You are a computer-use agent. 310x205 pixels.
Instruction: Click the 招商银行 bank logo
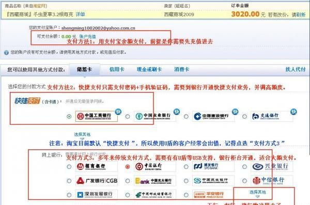(x=97, y=166)
